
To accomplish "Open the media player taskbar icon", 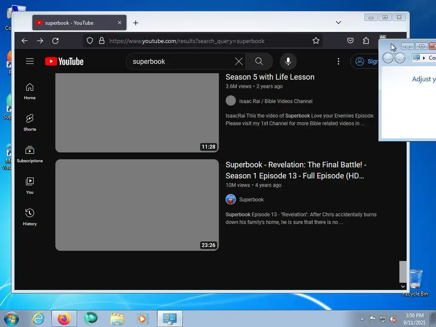I will (x=143, y=318).
